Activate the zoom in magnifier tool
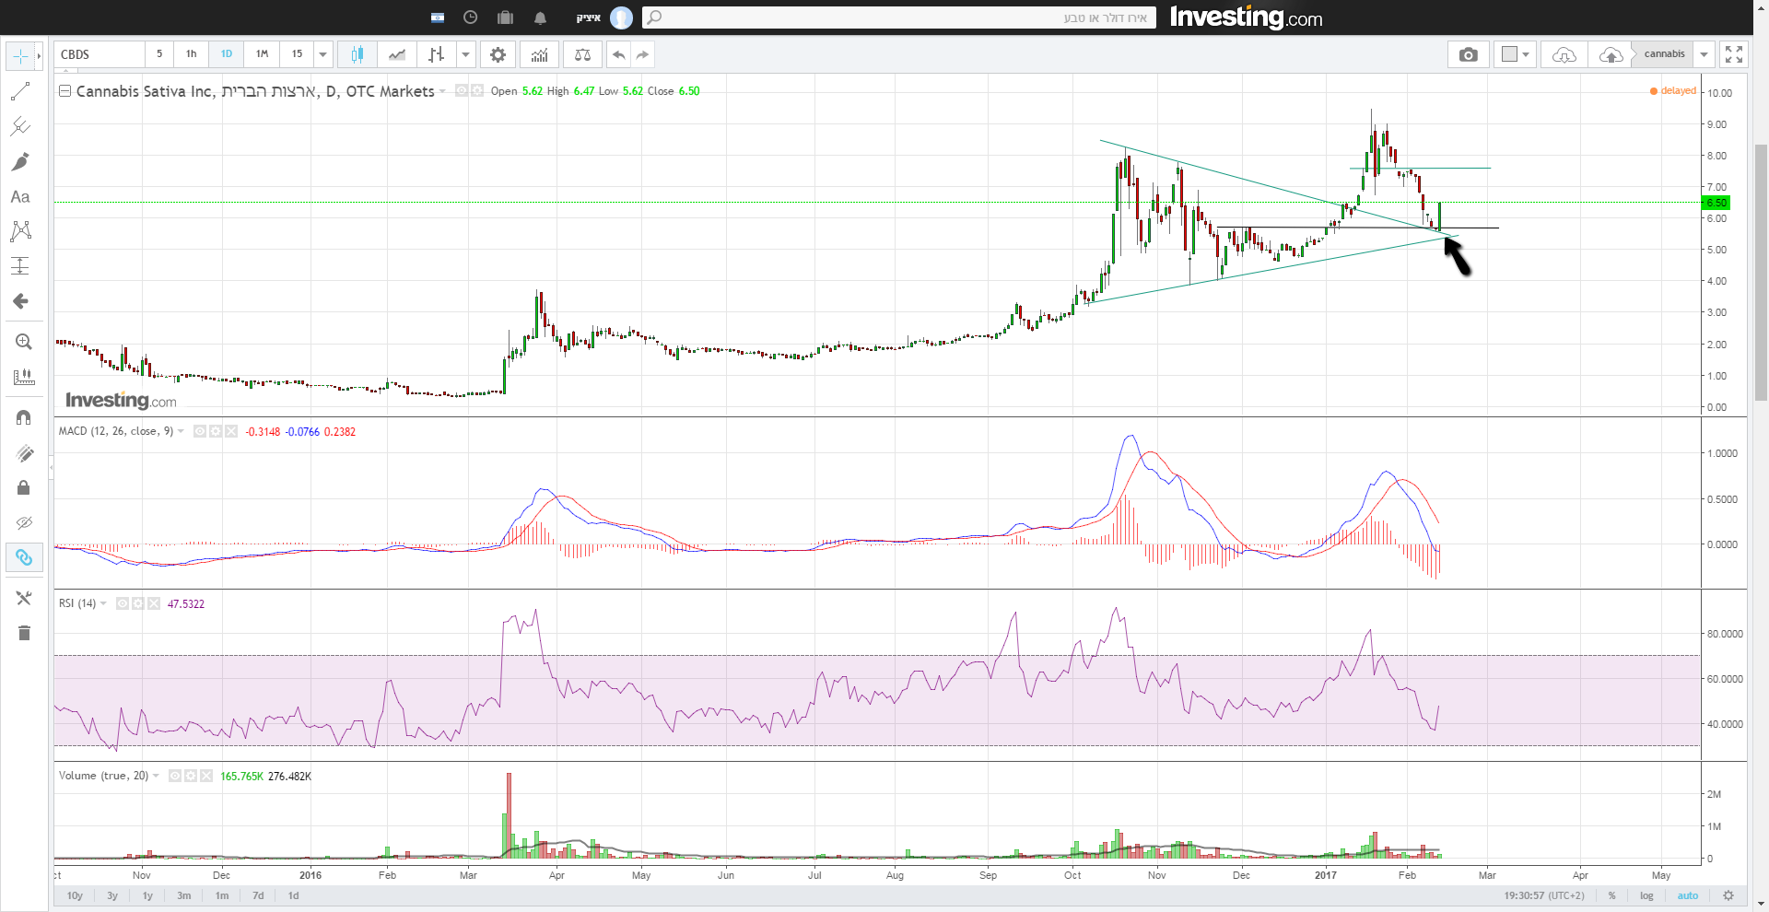Image resolution: width=1769 pixels, height=912 pixels. coord(24,342)
